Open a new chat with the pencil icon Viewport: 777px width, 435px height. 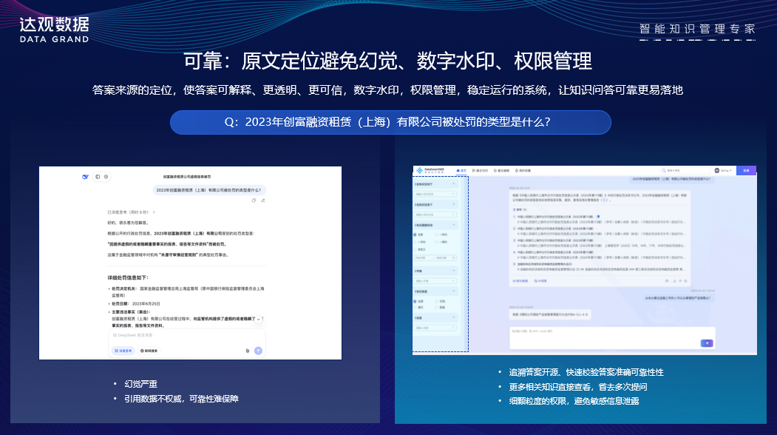pos(106,176)
